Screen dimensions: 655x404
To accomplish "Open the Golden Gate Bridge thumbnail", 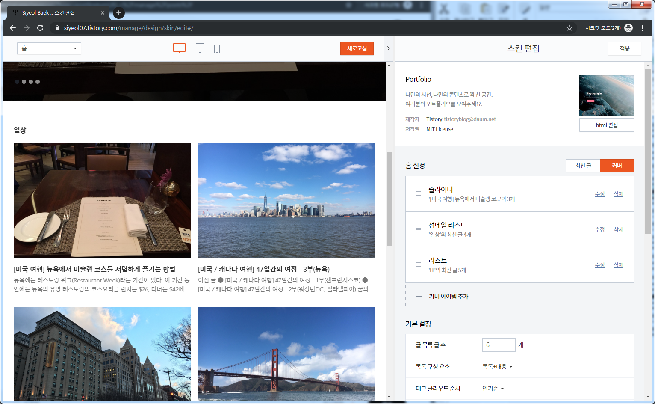I will (286, 353).
